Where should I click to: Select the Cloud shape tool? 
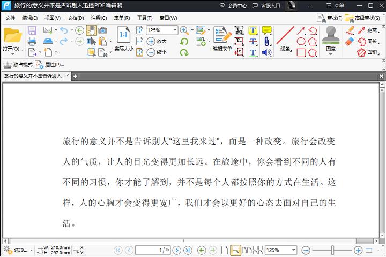tap(313, 52)
